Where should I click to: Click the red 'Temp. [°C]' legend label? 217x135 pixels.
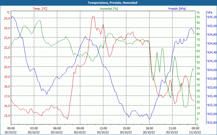40,9
